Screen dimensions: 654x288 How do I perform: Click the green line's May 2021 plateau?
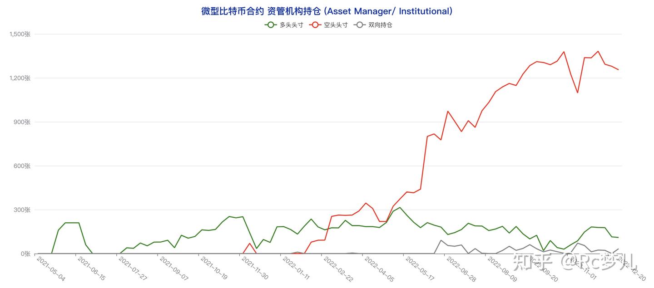click(72, 223)
